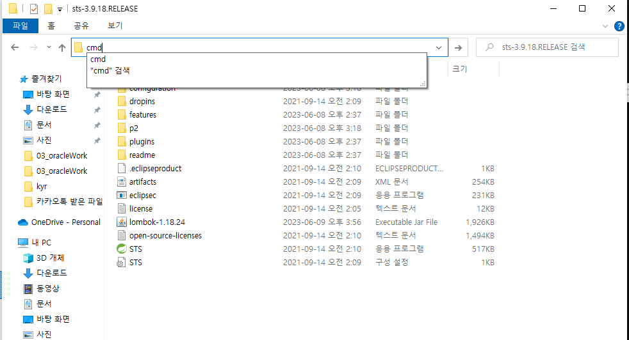Select the plugins folder icon

122,142
